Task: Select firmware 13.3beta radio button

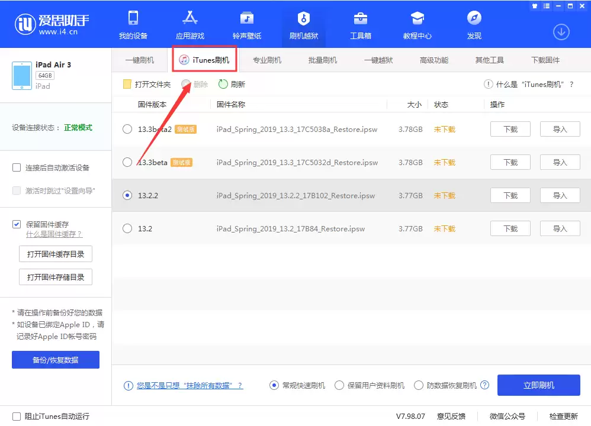Action: (x=127, y=162)
